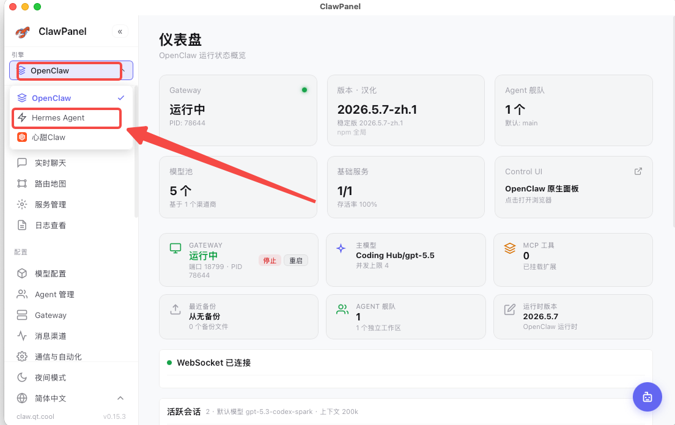Viewport: 675px width, 425px height.
Task: Click the 端口 18799 · PID 78644 text
Action: 216,271
